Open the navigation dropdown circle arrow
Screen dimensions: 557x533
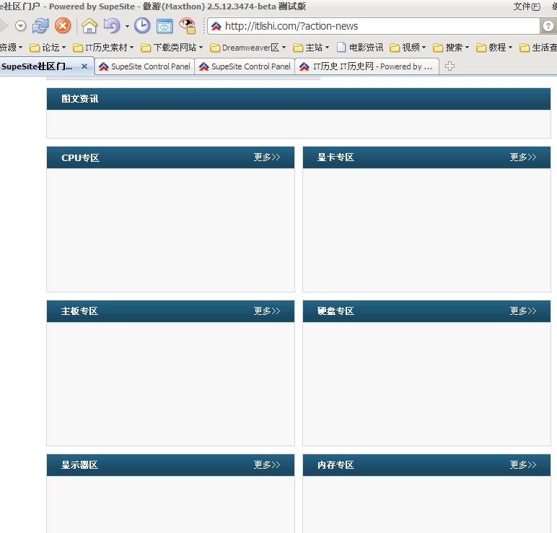point(21,26)
